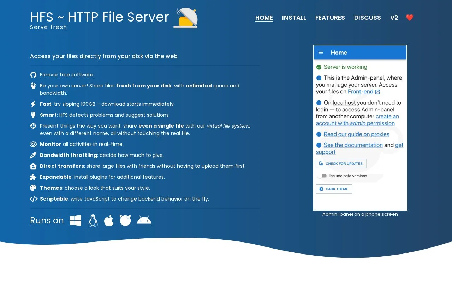Click 'create an account with admin permission' link
Viewport: 452px width, 282px height.
pyautogui.click(x=357, y=120)
